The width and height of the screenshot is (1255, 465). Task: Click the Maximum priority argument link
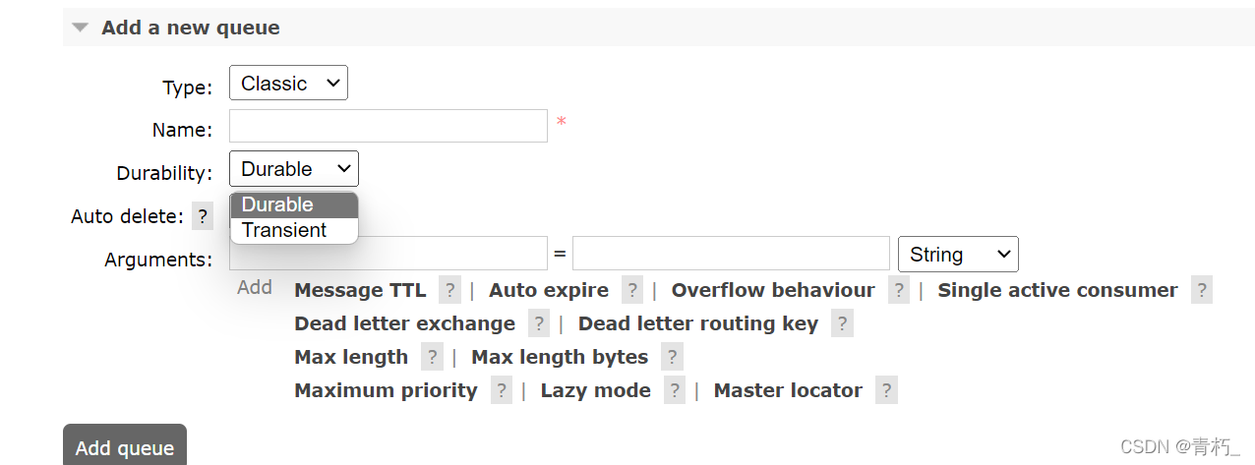(386, 390)
